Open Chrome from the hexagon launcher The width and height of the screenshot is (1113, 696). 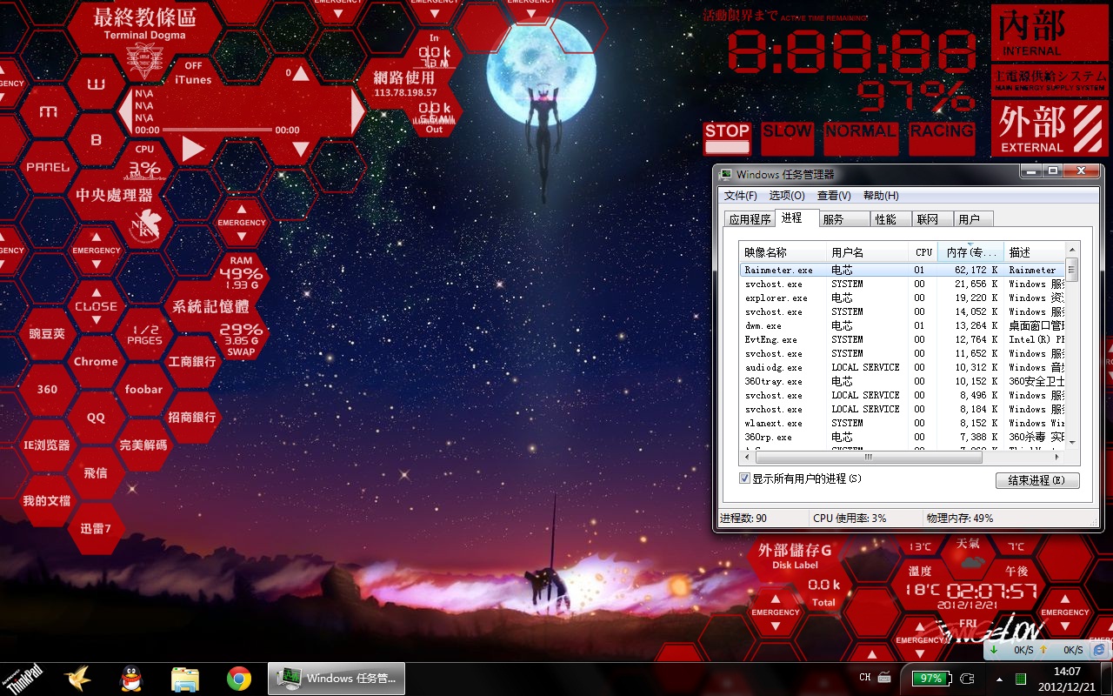[x=96, y=362]
